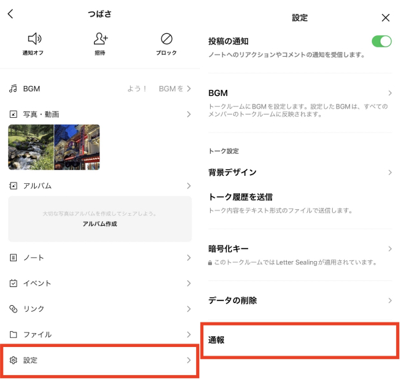Select the イベント menu item
Viewport: 400px width, 385px height.
tap(100, 283)
